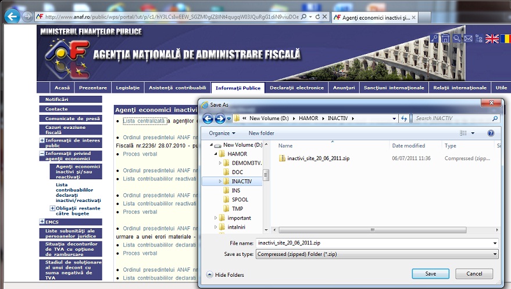The width and height of the screenshot is (511, 289).
Task: Refresh the page via address bar icon
Action: (x=317, y=17)
